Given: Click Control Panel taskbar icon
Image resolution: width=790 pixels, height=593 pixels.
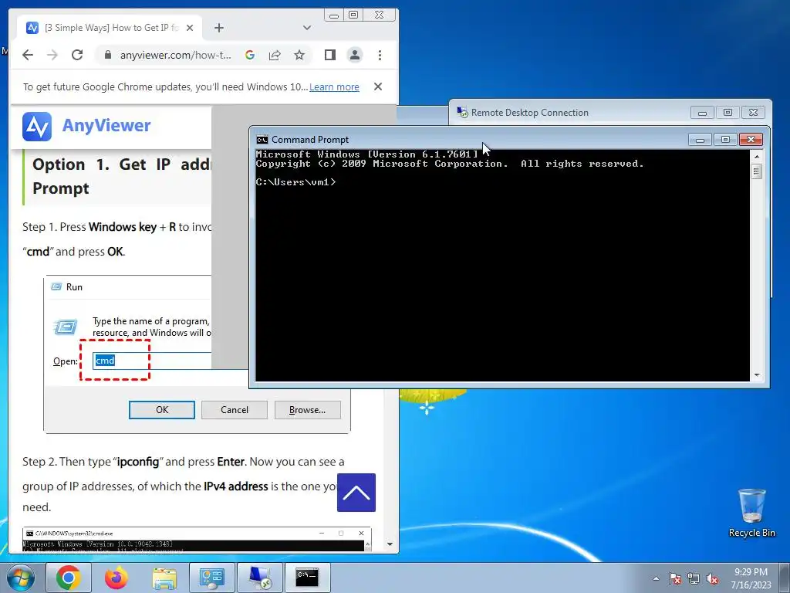Looking at the screenshot, I should click(x=211, y=578).
